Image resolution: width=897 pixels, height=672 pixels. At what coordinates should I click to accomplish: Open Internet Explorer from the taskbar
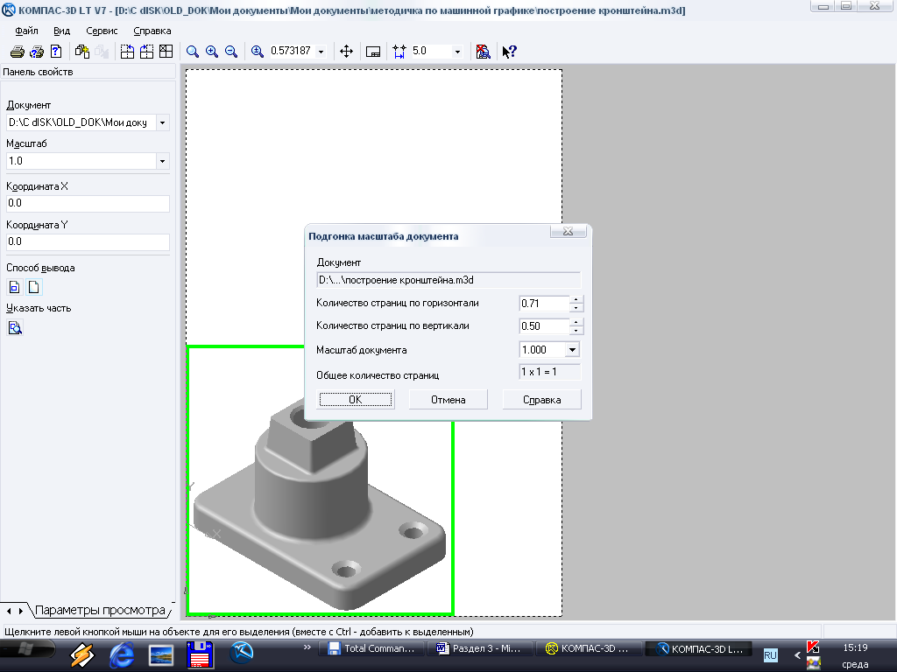pyautogui.click(x=121, y=654)
